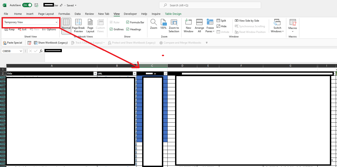This screenshot has height=167, width=337.
Task: Click the Search box
Action: [210, 5]
